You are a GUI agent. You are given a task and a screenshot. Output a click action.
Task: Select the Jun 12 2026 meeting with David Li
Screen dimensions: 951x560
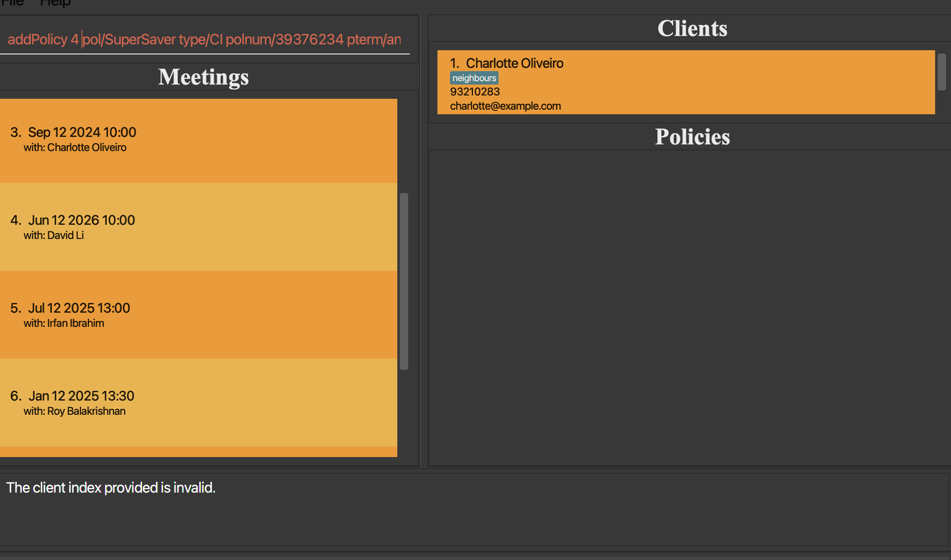(198, 227)
